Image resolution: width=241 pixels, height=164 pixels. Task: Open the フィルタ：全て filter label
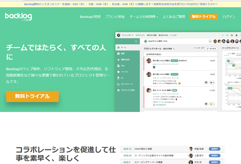tap(199, 48)
